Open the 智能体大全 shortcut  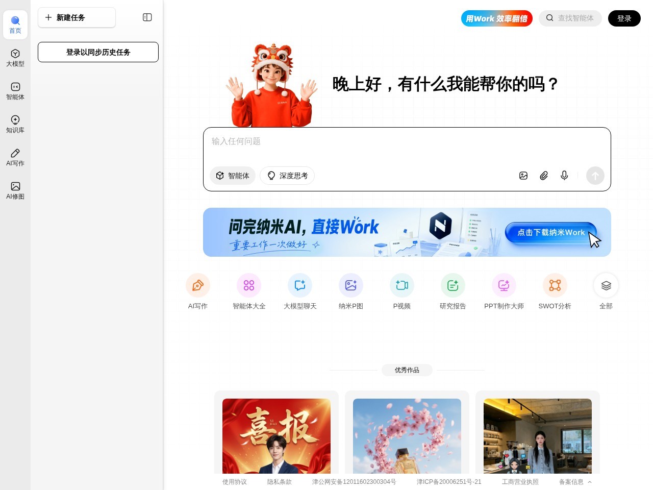click(x=249, y=292)
